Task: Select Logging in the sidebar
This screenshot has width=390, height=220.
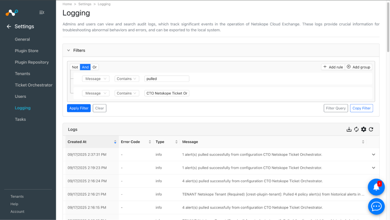Action: point(22,108)
